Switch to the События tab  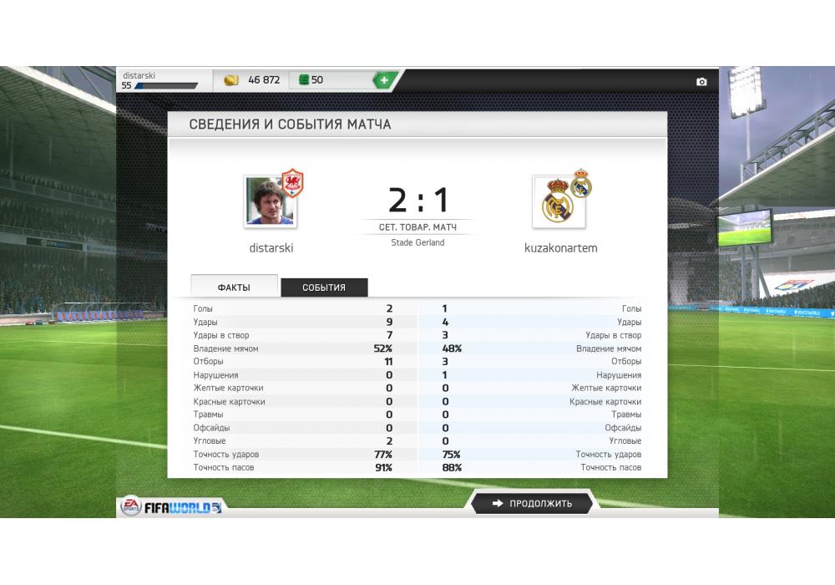[x=324, y=287]
